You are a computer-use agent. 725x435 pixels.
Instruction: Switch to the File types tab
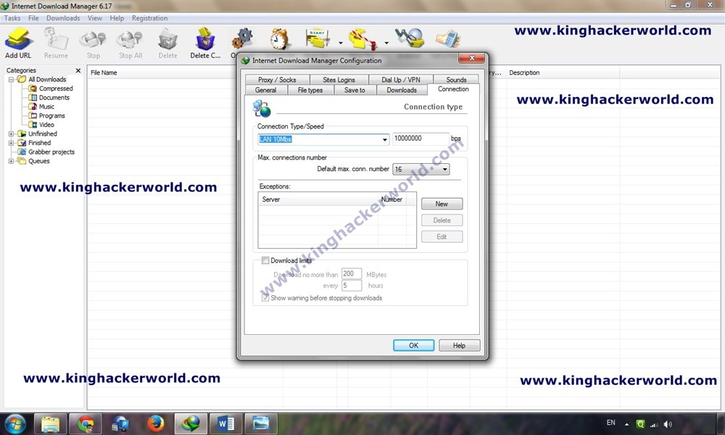tap(310, 90)
